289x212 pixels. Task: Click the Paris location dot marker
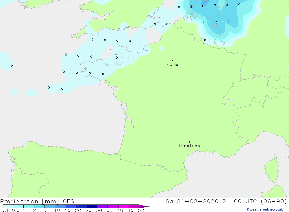(x=172, y=60)
